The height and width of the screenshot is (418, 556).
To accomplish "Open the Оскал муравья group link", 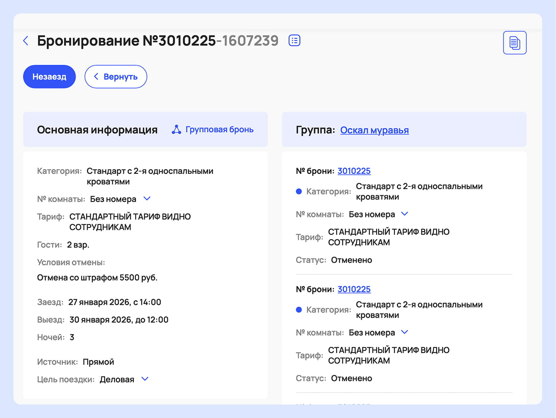I will tap(374, 130).
